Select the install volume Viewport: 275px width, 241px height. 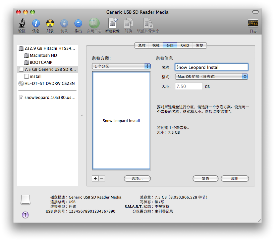[x=47, y=76]
